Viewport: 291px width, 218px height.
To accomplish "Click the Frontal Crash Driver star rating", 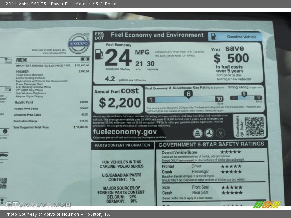I will point(231,166).
